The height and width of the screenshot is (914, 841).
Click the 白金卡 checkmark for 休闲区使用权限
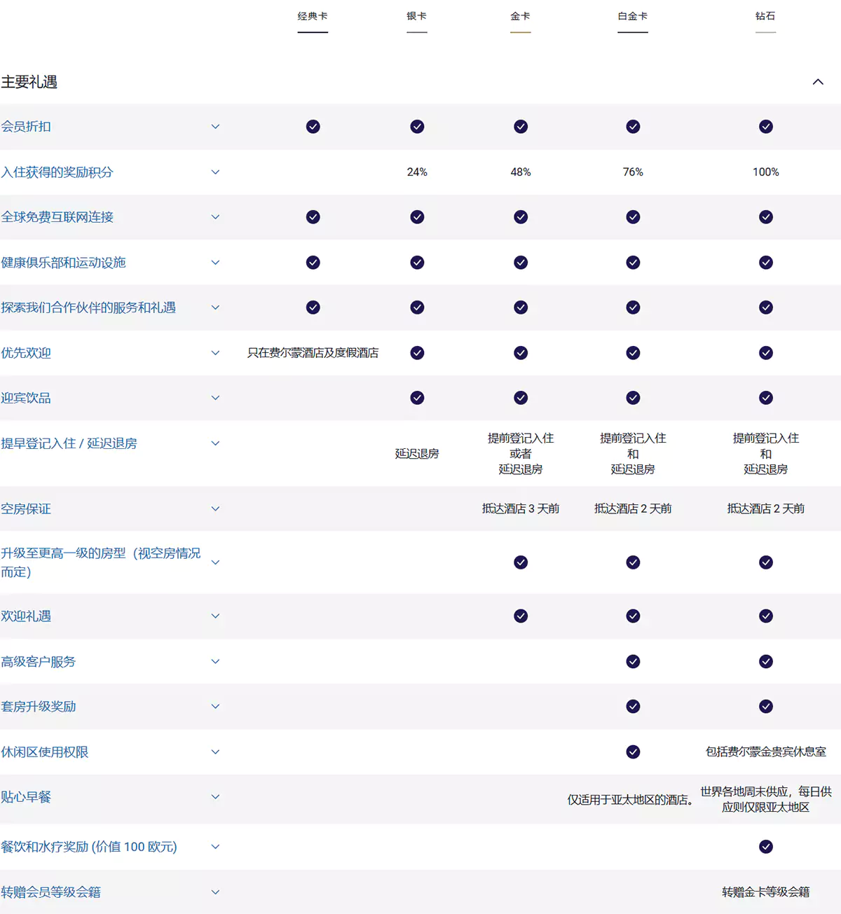coord(632,752)
